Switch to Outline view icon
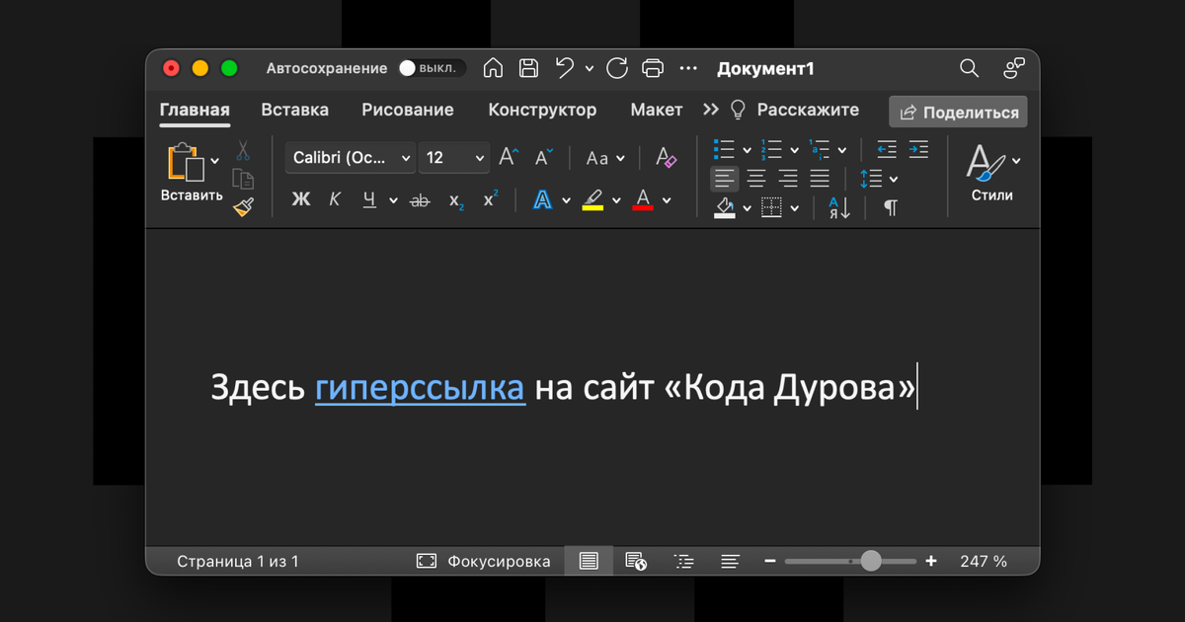The height and width of the screenshot is (622, 1185). [x=683, y=561]
